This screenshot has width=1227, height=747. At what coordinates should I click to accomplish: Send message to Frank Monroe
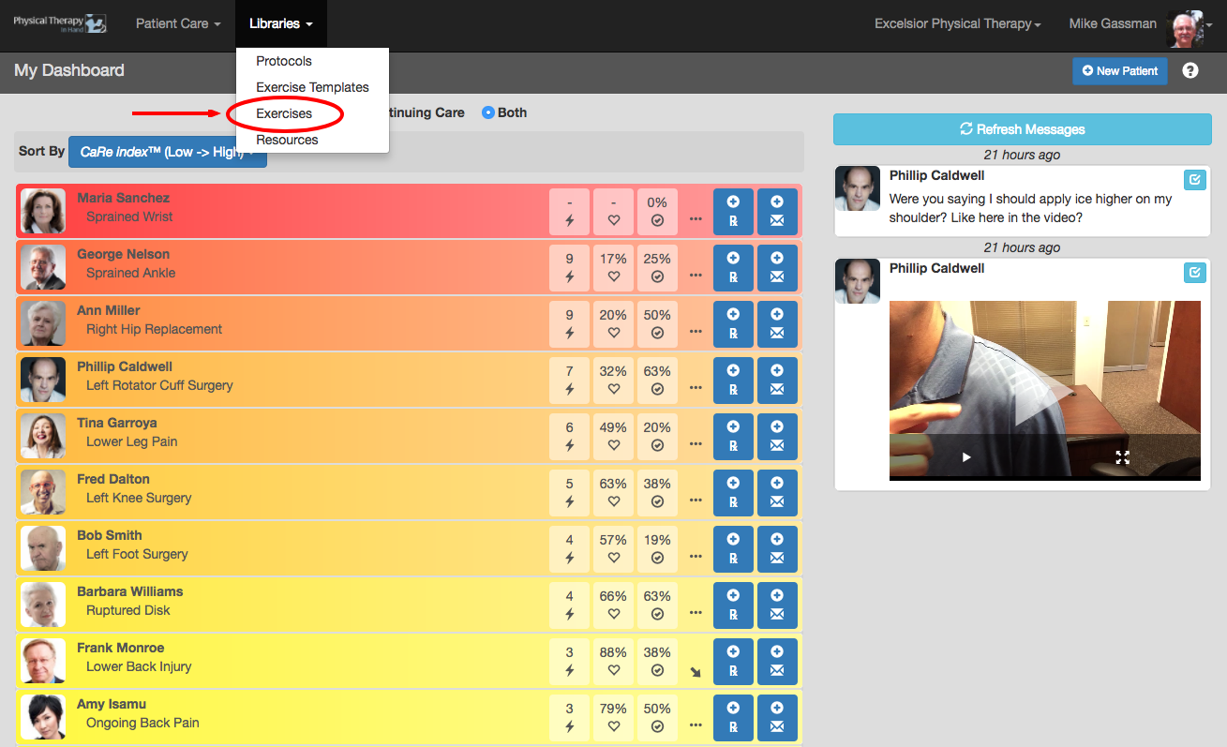tap(777, 661)
